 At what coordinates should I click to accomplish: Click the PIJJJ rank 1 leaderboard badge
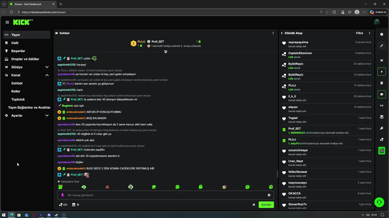click(133, 44)
